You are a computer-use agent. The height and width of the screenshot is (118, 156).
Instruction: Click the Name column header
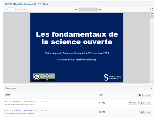[7, 95]
